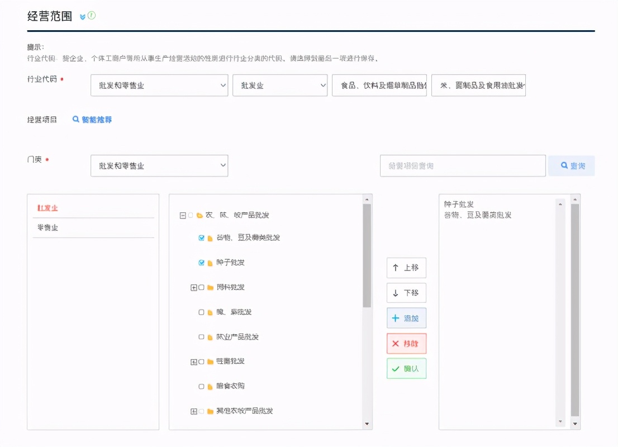The image size is (618, 447).
Task: Click folder icon of 其他农牧产品批发 tree row
Action: [210, 411]
